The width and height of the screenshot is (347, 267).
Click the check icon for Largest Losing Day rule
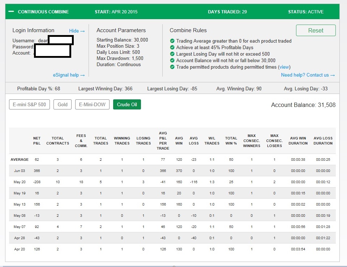point(172,54)
